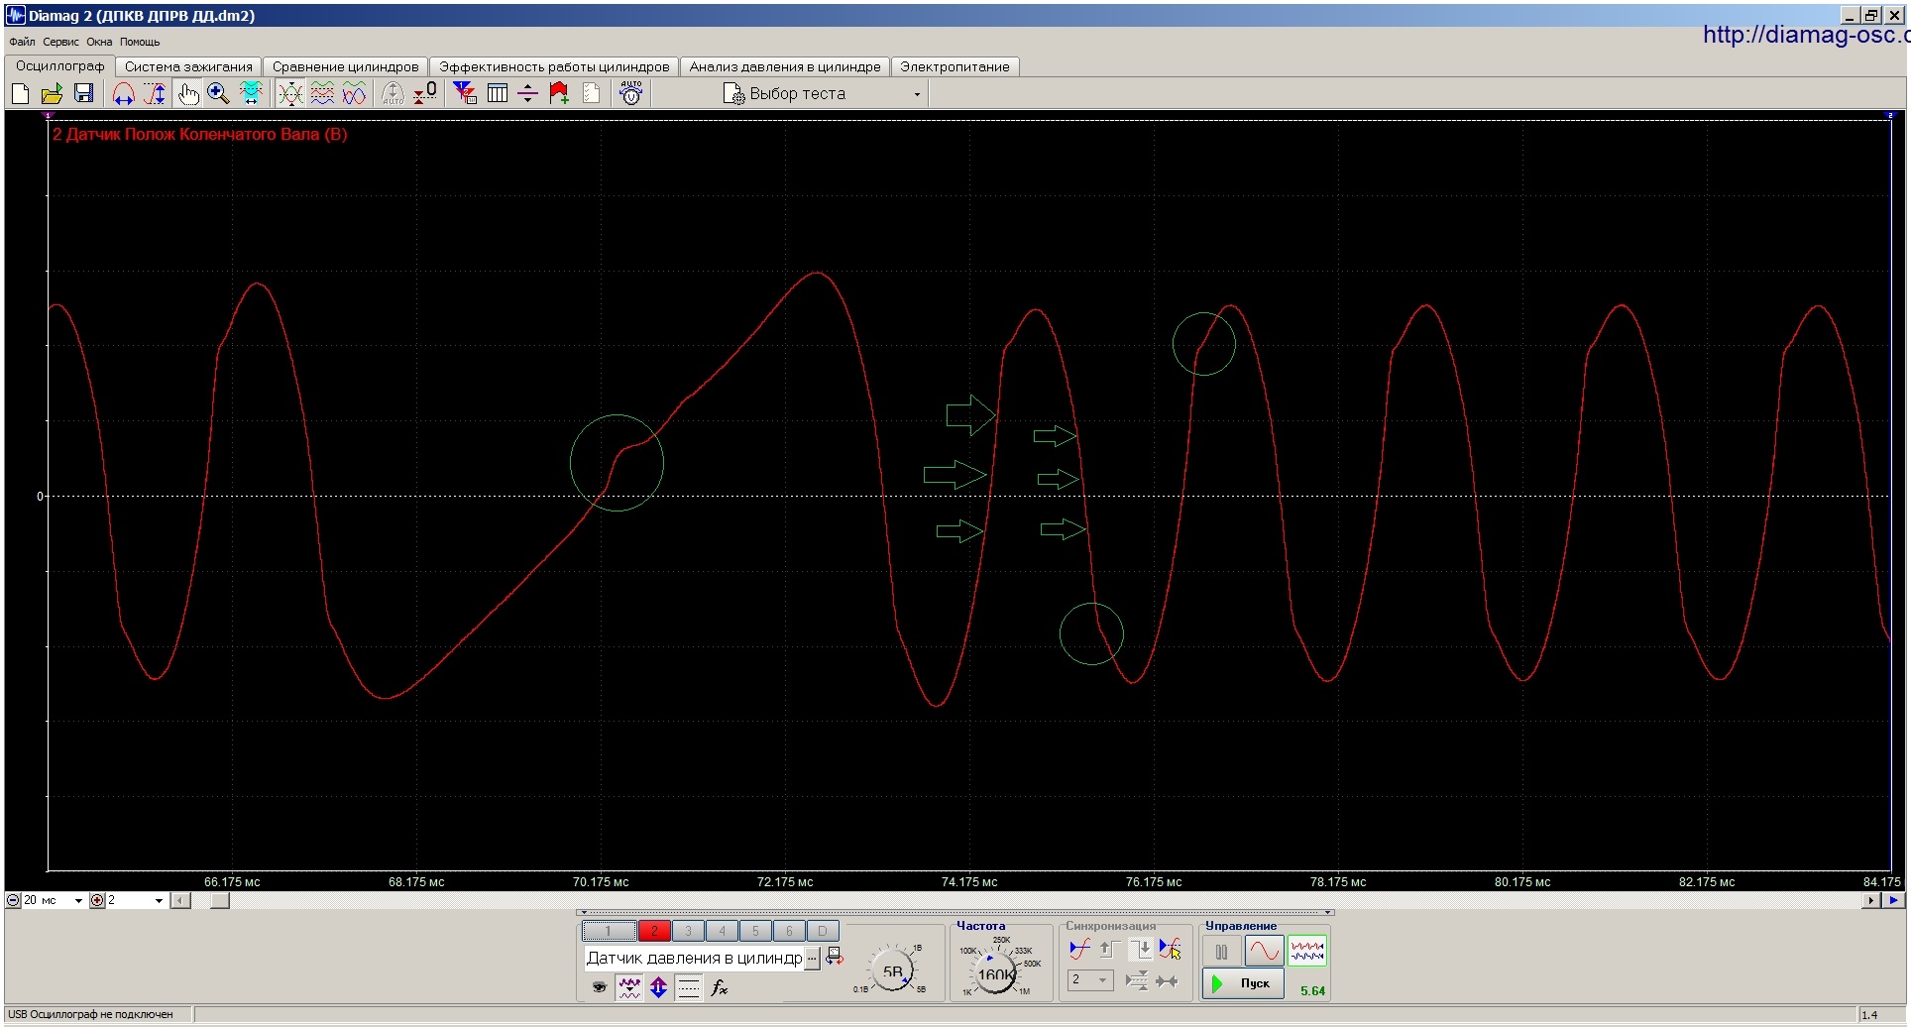Select channel 6 button
The image size is (1911, 1027).
pos(789,931)
